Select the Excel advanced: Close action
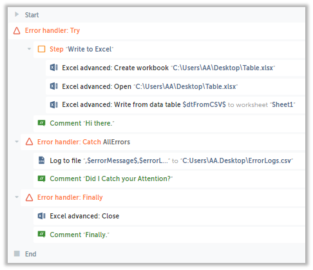 coord(84,216)
